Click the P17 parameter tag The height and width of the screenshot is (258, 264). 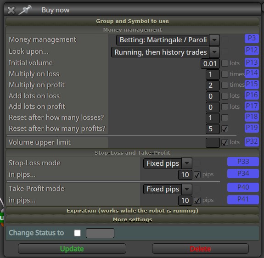pyautogui.click(x=252, y=106)
